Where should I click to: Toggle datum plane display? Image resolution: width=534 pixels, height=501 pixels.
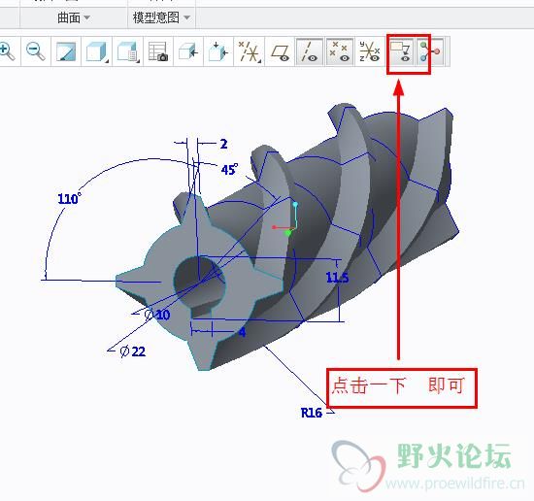pyautogui.click(x=280, y=51)
